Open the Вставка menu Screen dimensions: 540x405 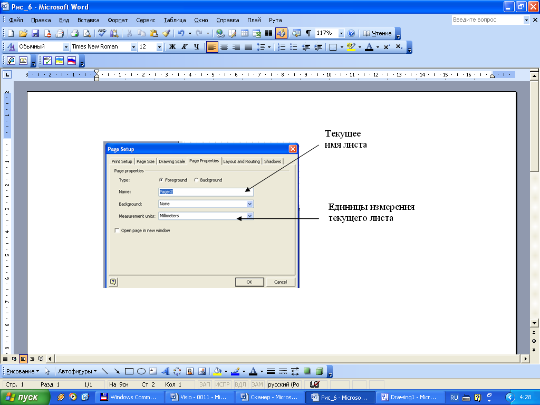coord(89,21)
